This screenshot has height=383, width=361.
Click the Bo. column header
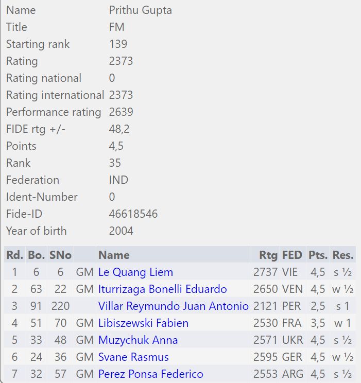coord(36,255)
